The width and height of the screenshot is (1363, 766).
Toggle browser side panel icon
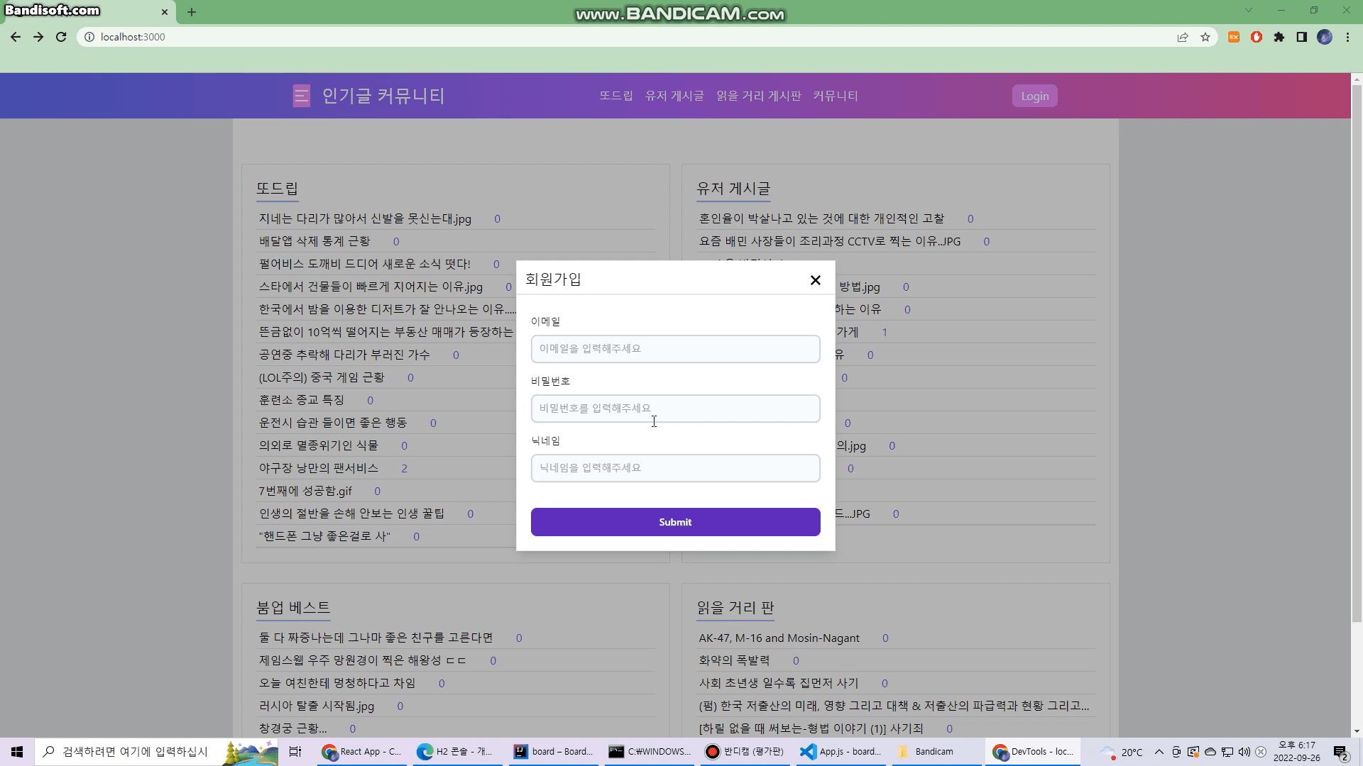tap(1302, 37)
